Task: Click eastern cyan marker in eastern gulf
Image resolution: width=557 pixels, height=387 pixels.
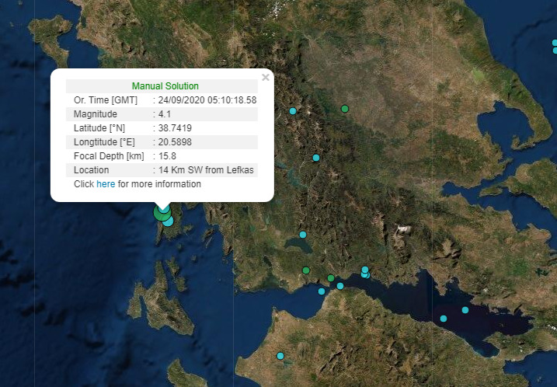Action: click(465, 310)
